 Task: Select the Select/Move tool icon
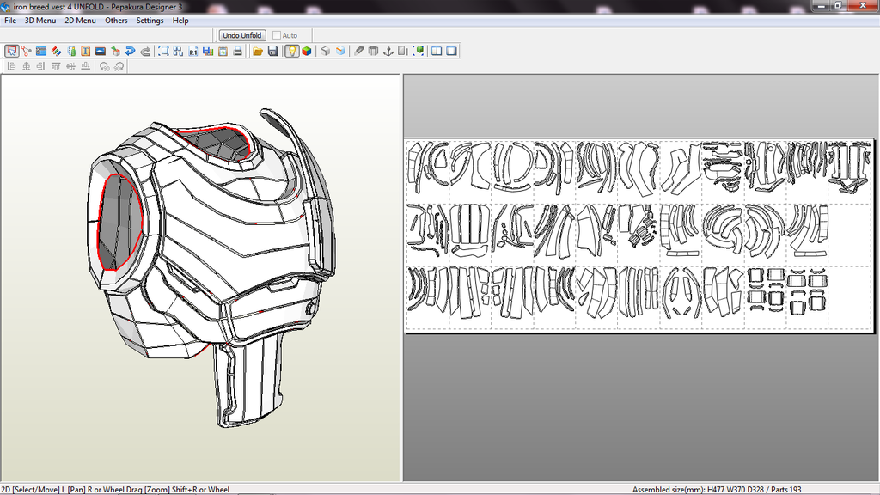tap(11, 52)
